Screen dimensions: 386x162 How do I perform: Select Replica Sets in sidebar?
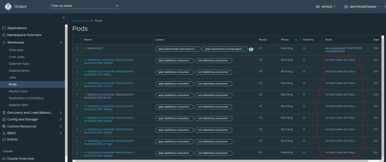click(x=18, y=91)
